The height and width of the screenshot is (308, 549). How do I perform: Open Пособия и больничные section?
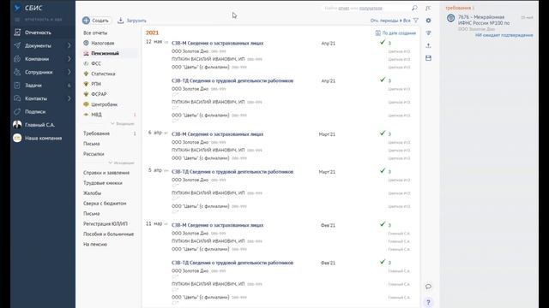point(109,234)
